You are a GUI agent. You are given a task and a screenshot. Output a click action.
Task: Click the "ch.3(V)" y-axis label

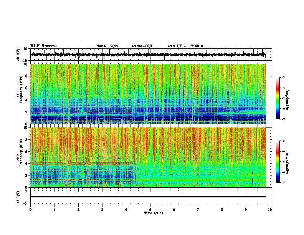(x=18, y=197)
